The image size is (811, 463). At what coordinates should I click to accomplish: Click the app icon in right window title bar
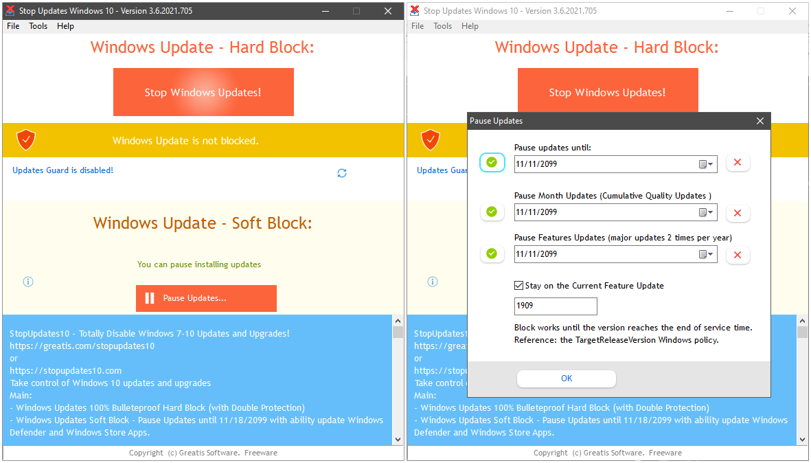tap(415, 11)
